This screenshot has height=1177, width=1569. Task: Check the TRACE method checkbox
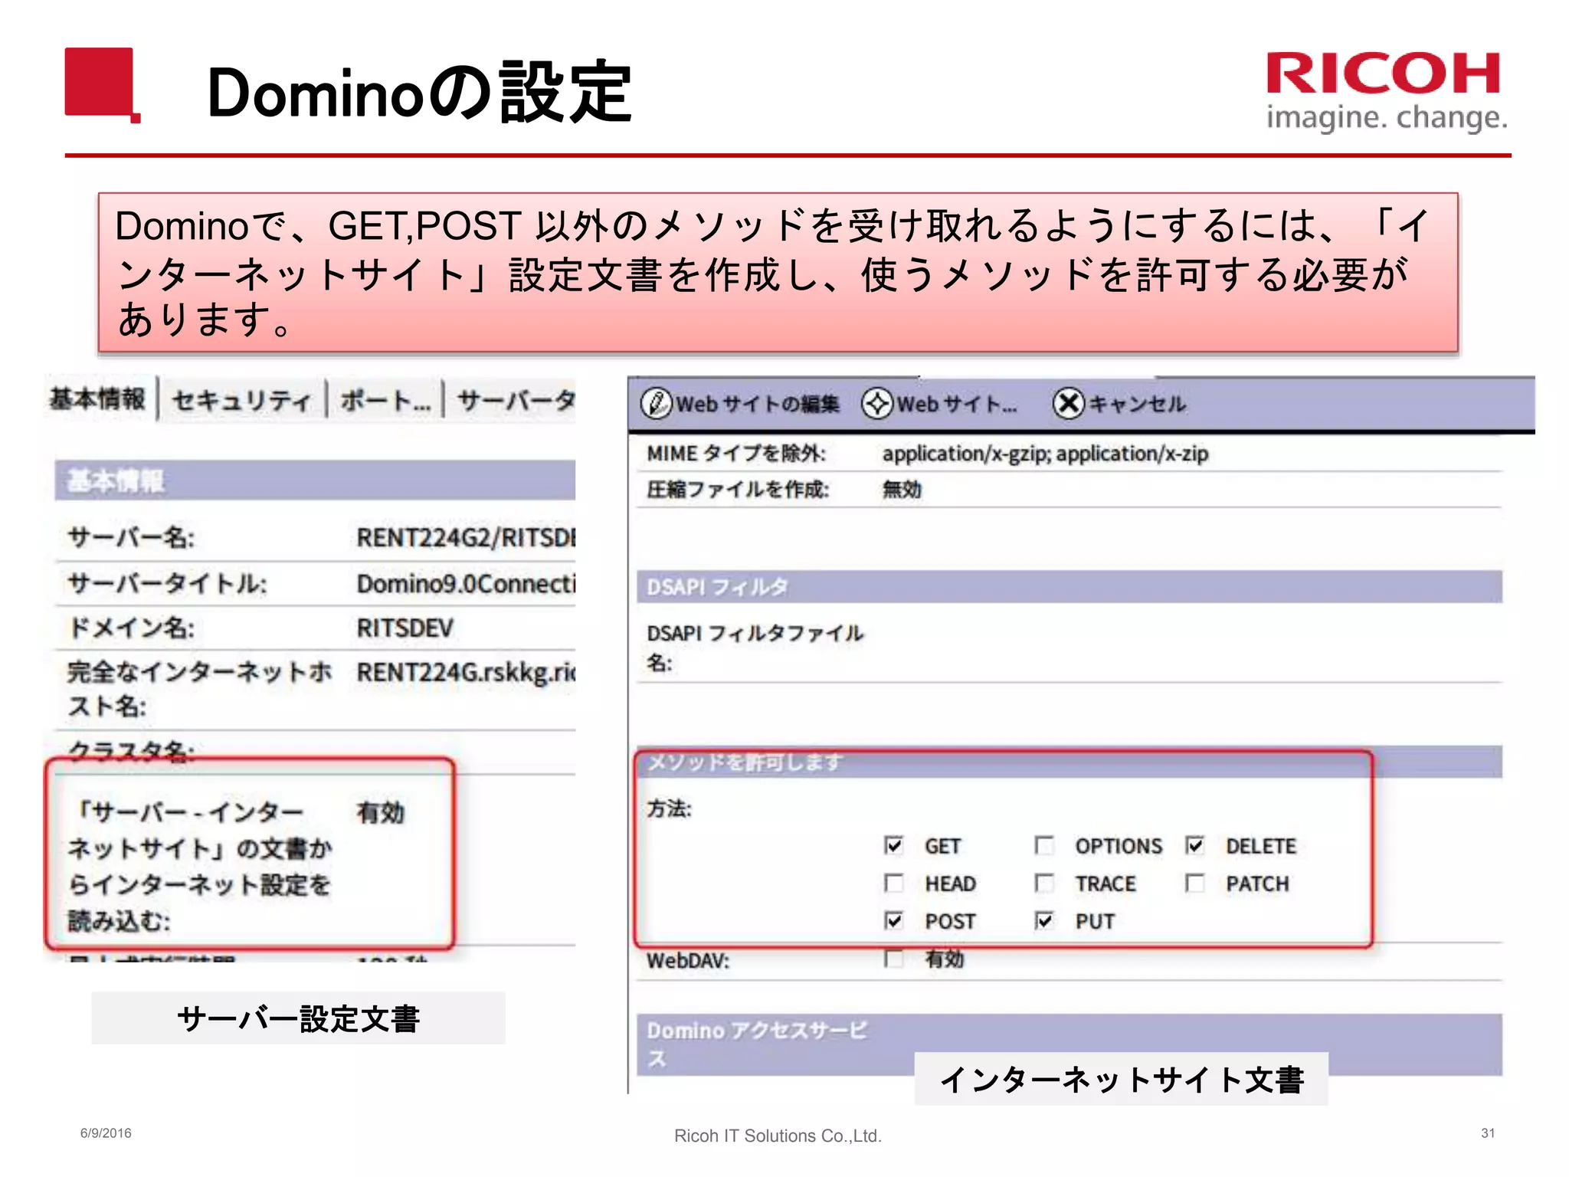[x=1043, y=883]
